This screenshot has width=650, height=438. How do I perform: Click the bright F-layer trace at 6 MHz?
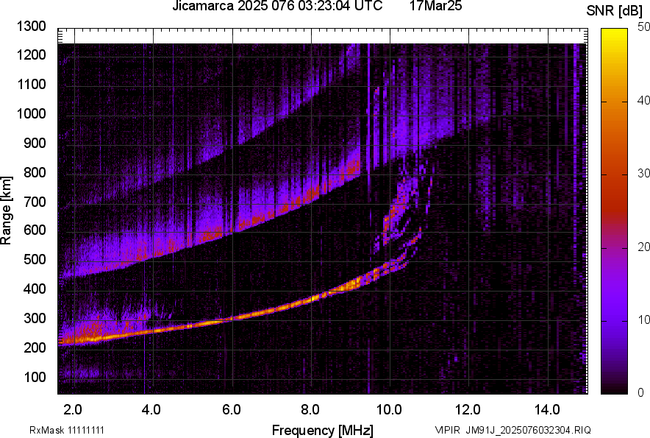[232, 318]
